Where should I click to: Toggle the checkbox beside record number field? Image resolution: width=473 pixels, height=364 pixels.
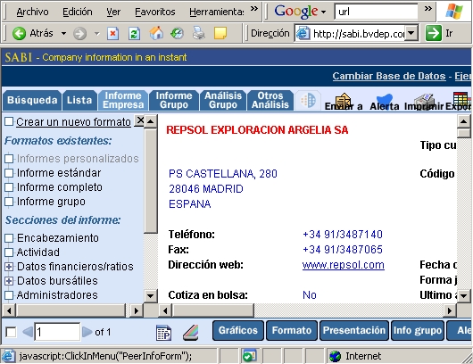point(12,333)
